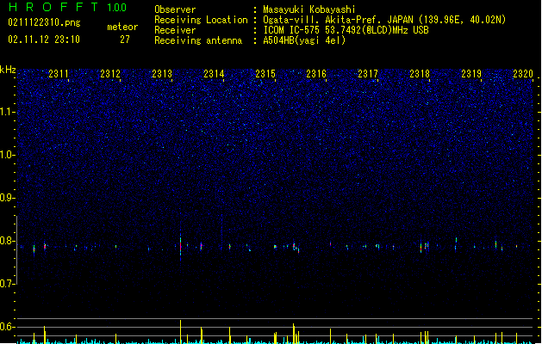
Task: Click the 0.7 kHz axis label
Action: coord(7,284)
